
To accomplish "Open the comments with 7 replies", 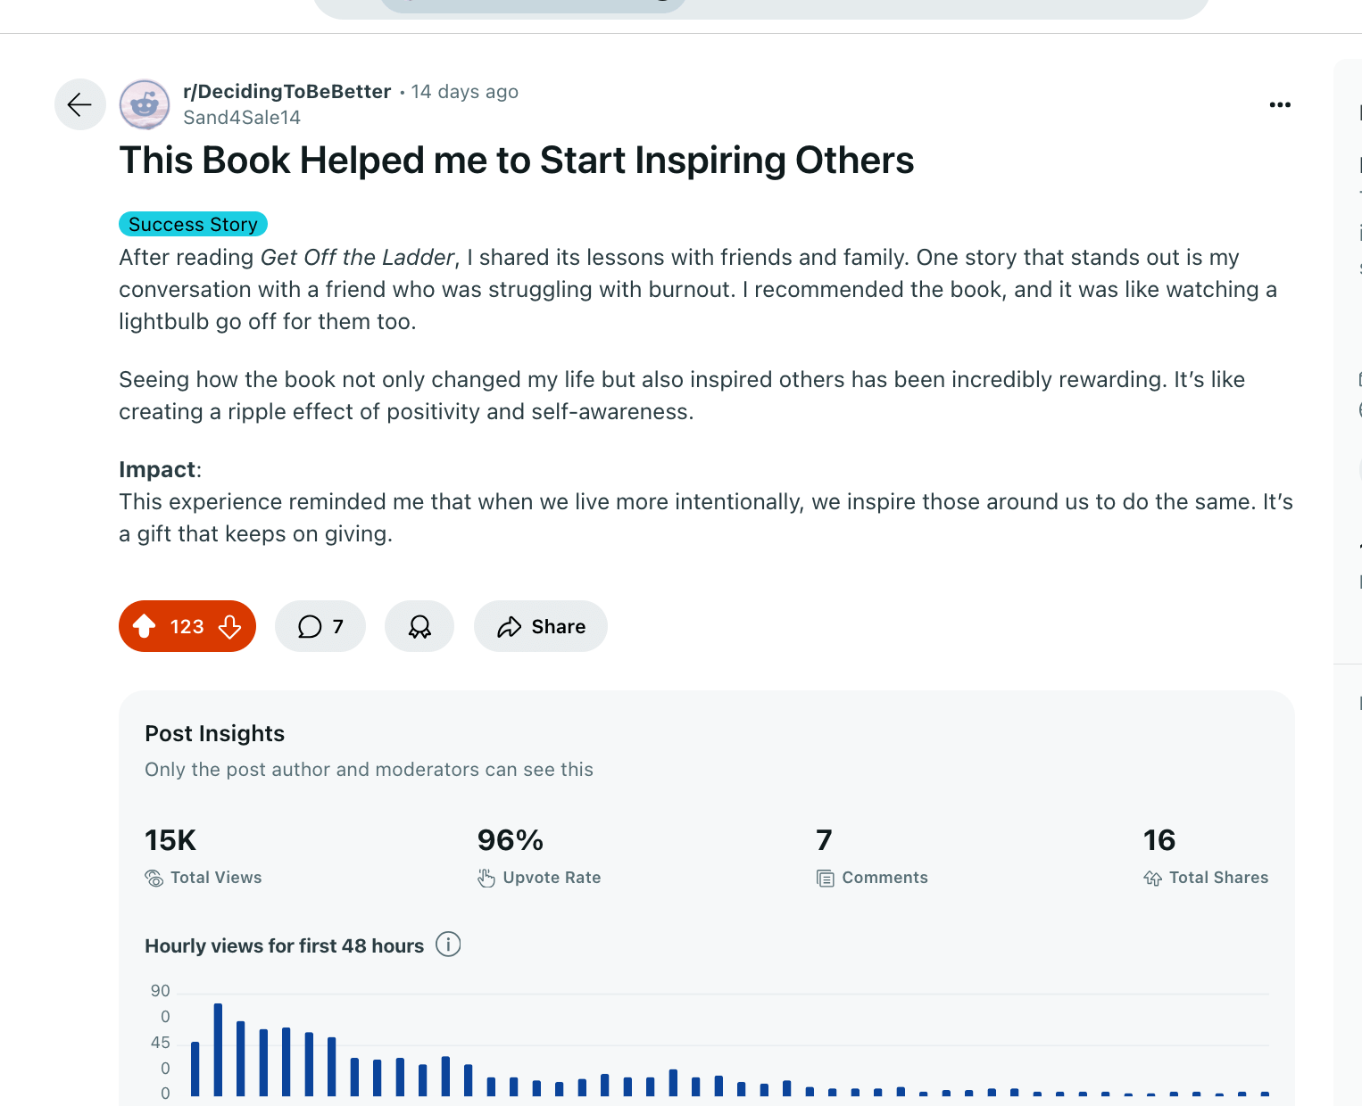I will point(320,627).
